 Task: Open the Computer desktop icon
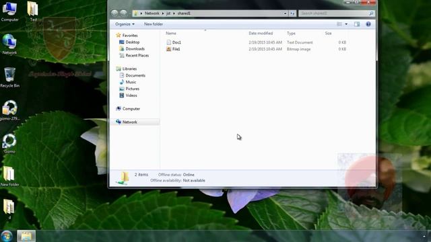coord(9,11)
